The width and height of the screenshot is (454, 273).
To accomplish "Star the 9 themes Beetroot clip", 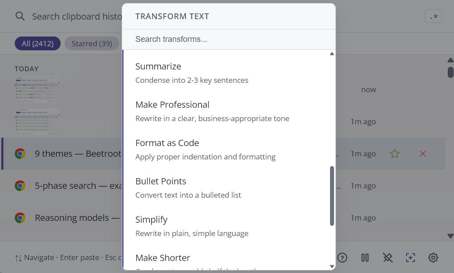I will tap(395, 154).
